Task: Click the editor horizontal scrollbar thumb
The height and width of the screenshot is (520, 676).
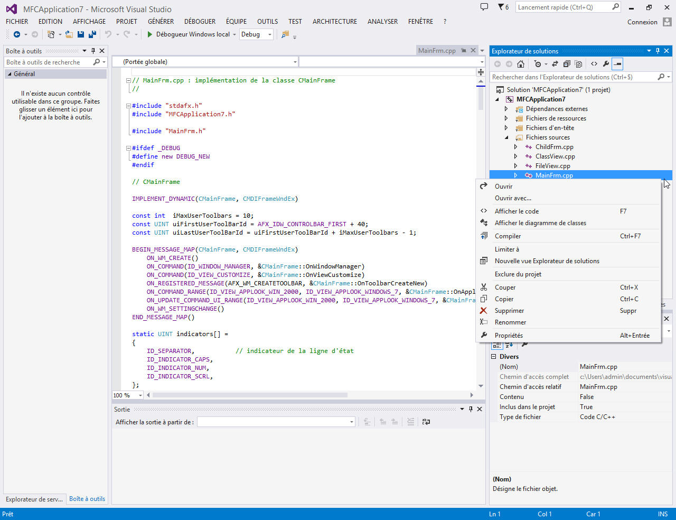Action: (x=250, y=395)
